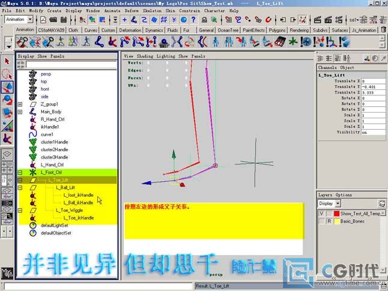Expand the Main_Body node
The height and width of the screenshot is (291, 388).
(x=20, y=112)
